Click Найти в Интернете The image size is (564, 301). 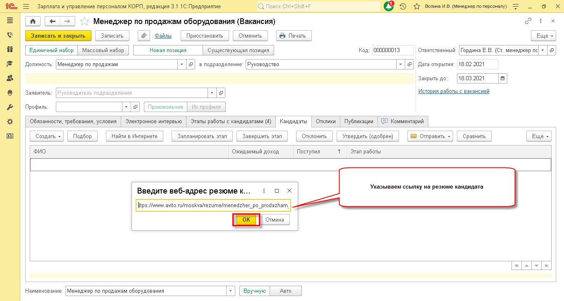[135, 136]
